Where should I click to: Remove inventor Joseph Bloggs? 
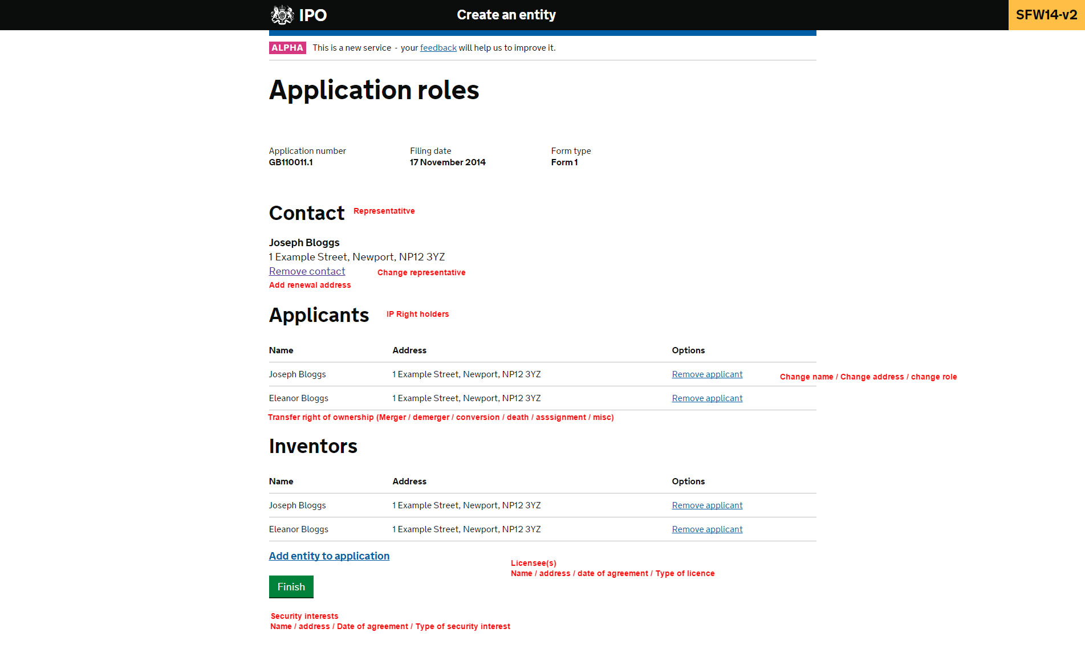pos(707,505)
